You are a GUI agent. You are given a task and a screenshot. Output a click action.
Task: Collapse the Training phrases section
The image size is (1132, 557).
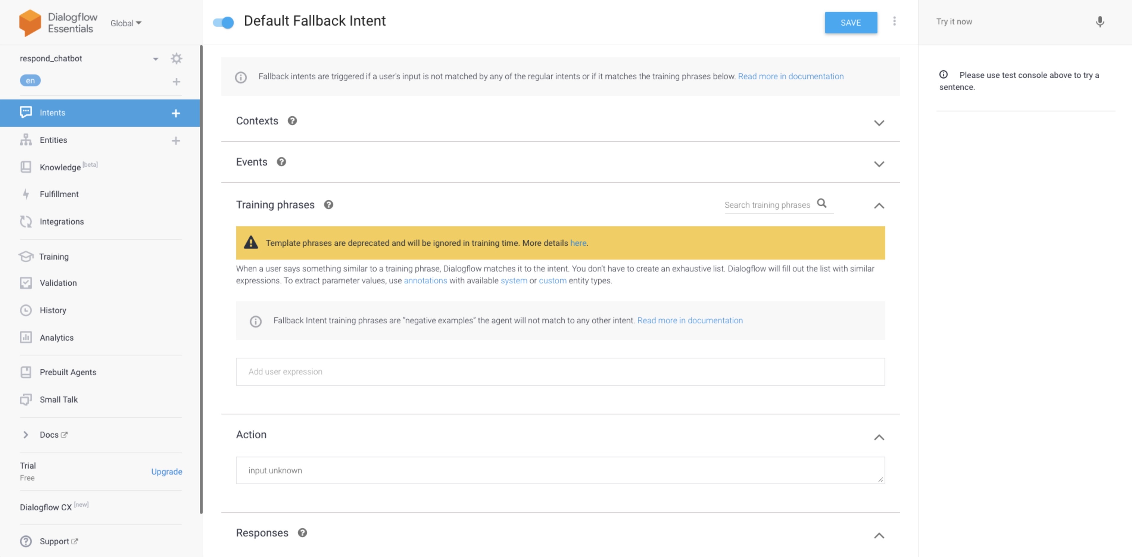click(x=878, y=206)
